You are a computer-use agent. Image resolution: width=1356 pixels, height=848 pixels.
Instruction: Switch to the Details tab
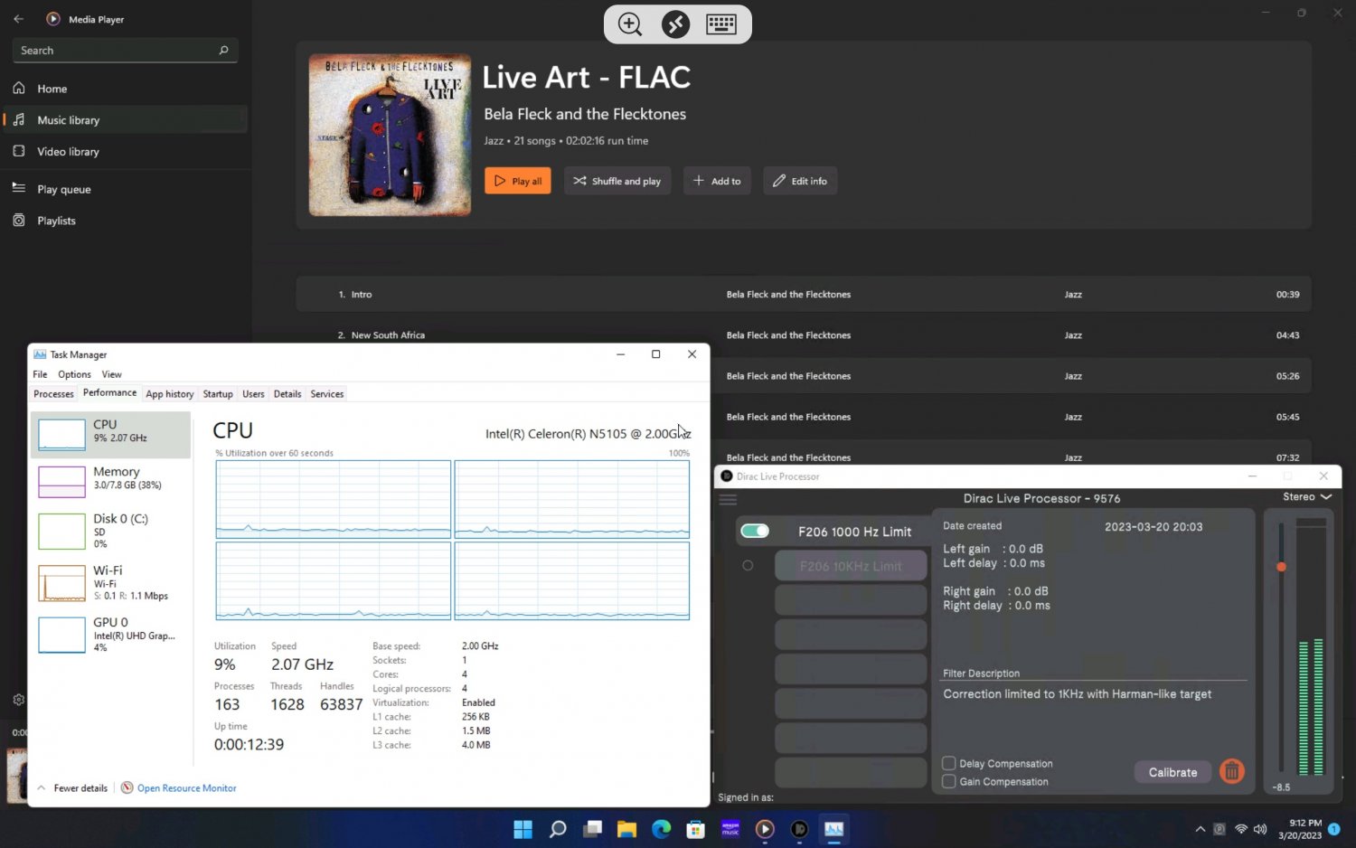[x=287, y=394]
